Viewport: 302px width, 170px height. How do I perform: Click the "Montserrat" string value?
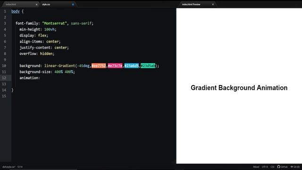pyautogui.click(x=54, y=23)
